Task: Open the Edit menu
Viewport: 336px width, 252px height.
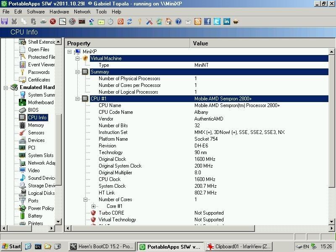Action: (x=18, y=12)
